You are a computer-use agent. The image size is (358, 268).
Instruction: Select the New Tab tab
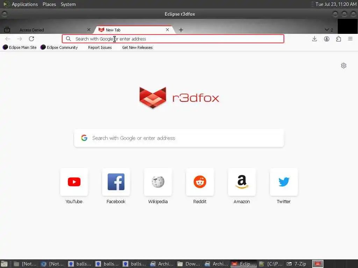tap(135, 30)
